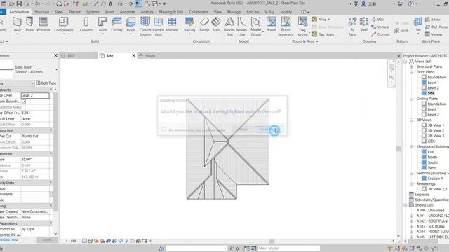Select the Ramp tool
The height and width of the screenshot is (252, 449).
tap(204, 24)
